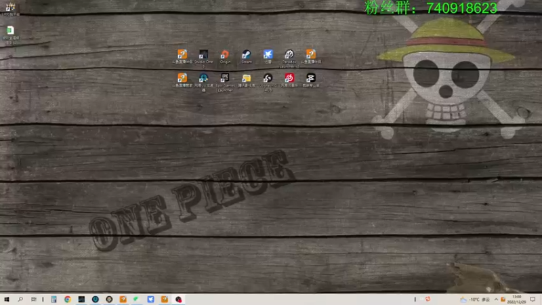Viewport: 542px width, 305px height.
Task: Select the orange Douyu icon beside Paradox Launcher
Action: [x=311, y=57]
